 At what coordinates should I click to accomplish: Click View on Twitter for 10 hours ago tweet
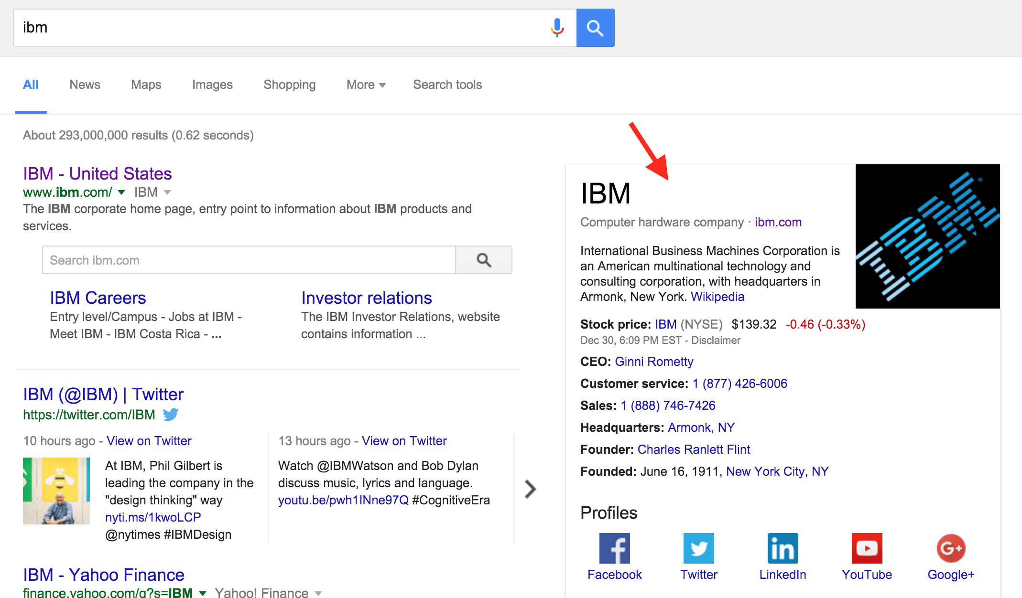[149, 441]
